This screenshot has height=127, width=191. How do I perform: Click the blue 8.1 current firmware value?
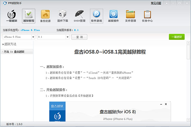pos(76,30)
